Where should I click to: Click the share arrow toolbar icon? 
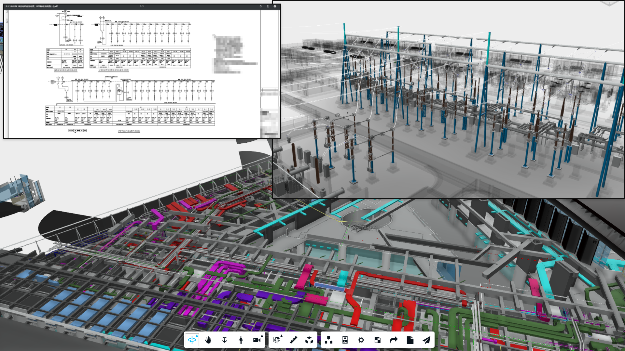394,340
